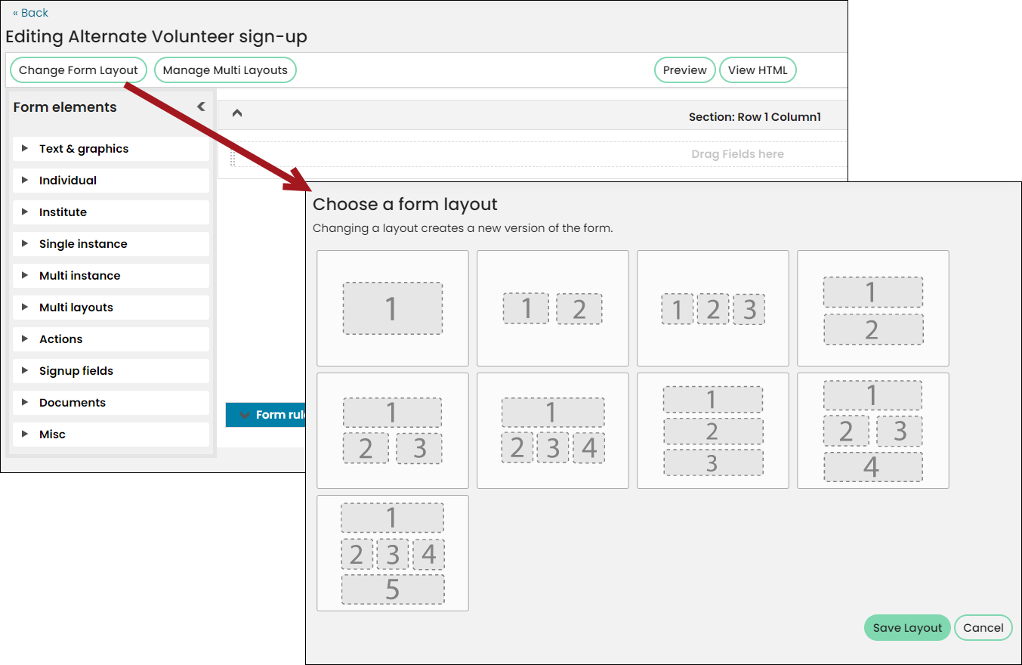Select the single-section form layout
The image size is (1022, 665).
(x=393, y=308)
